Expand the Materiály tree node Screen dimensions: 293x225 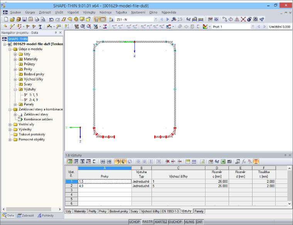(x=15, y=59)
